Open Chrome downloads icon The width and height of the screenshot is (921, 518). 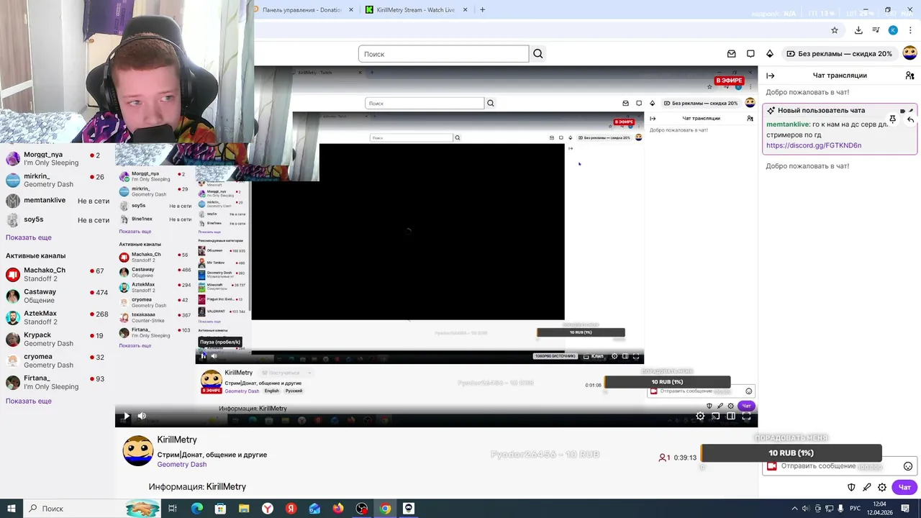pos(858,30)
